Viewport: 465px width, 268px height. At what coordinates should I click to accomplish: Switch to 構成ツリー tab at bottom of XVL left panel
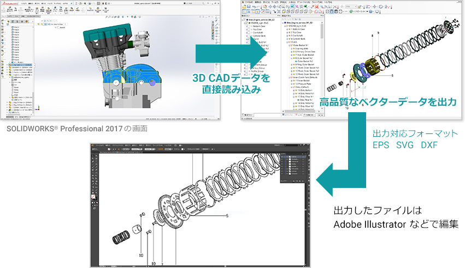[248, 115]
